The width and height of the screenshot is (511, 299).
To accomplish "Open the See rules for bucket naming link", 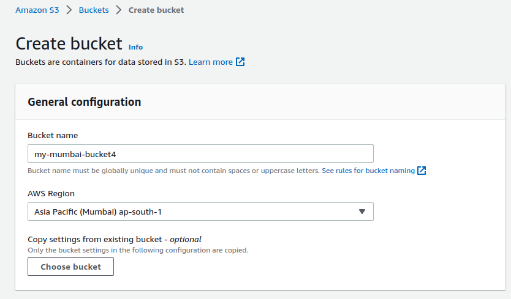I will tap(368, 171).
